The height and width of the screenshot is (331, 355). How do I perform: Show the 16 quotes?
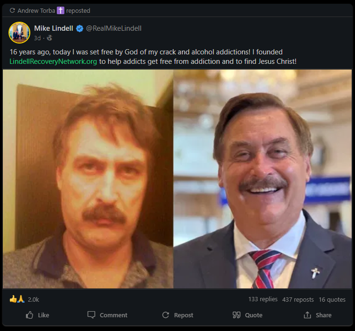332,299
